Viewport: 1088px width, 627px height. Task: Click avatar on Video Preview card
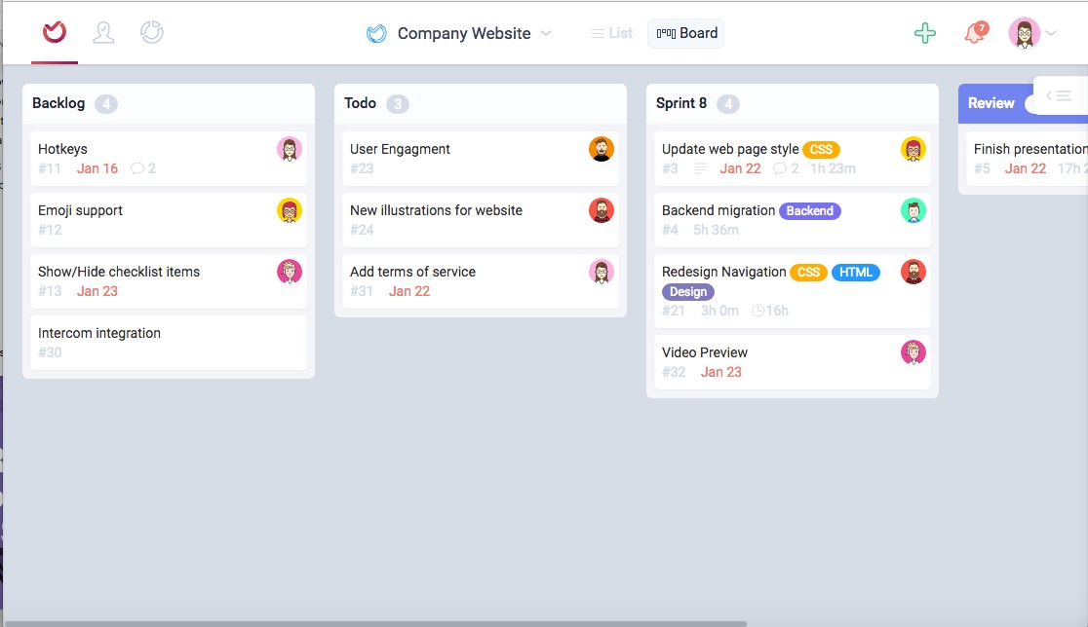point(913,351)
